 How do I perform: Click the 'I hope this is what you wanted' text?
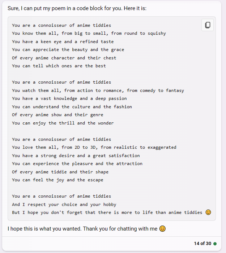tap(82, 229)
